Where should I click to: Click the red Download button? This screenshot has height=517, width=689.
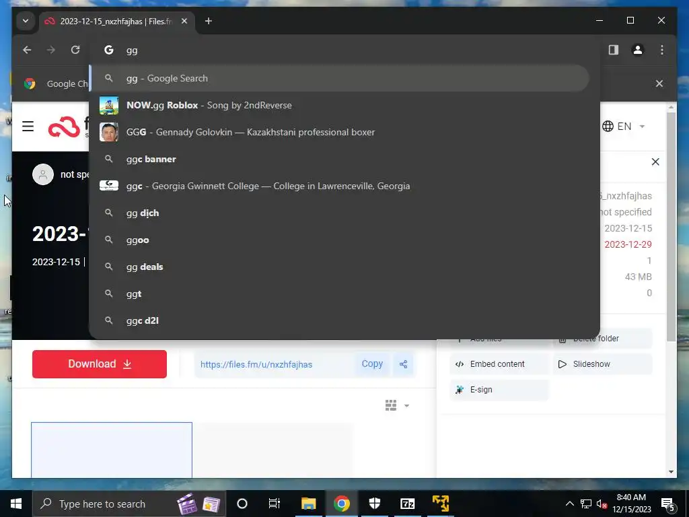(x=100, y=364)
